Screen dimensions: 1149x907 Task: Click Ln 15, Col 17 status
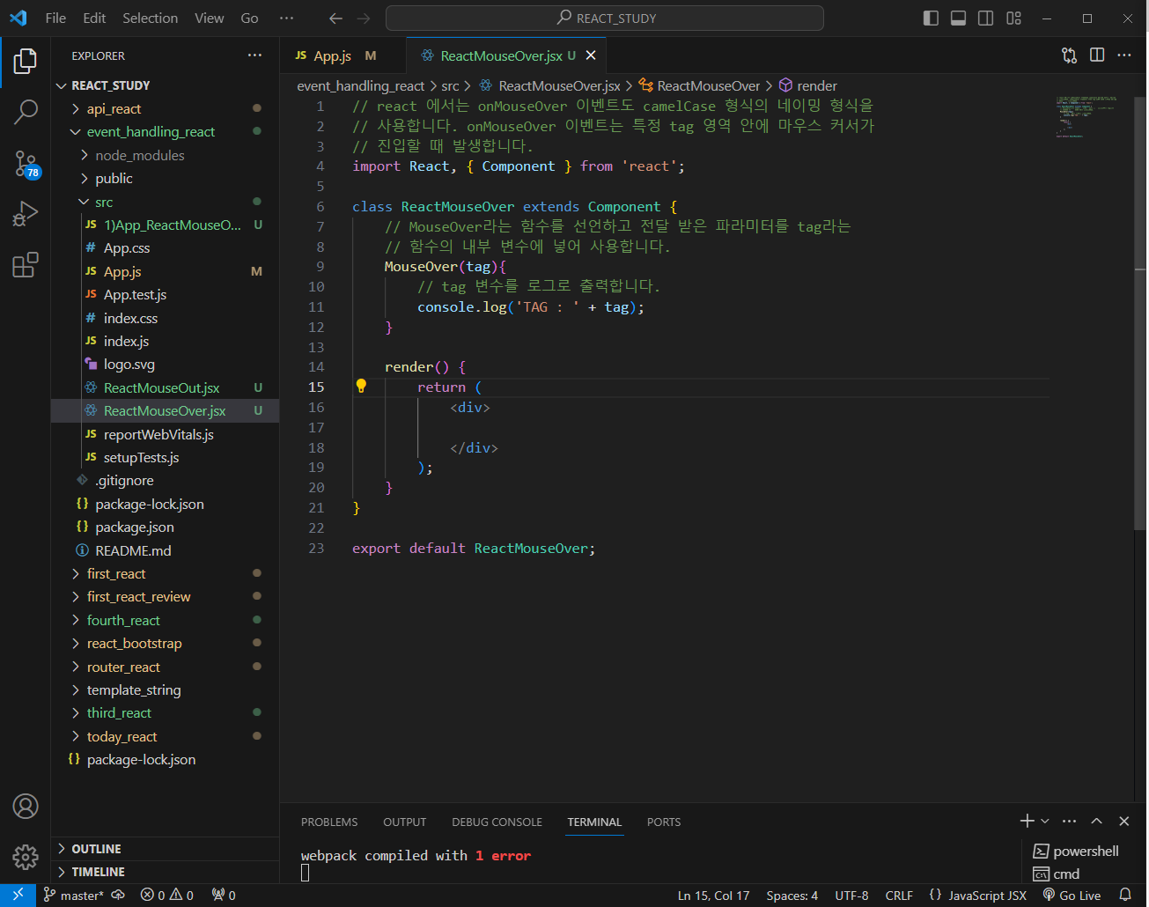click(713, 895)
